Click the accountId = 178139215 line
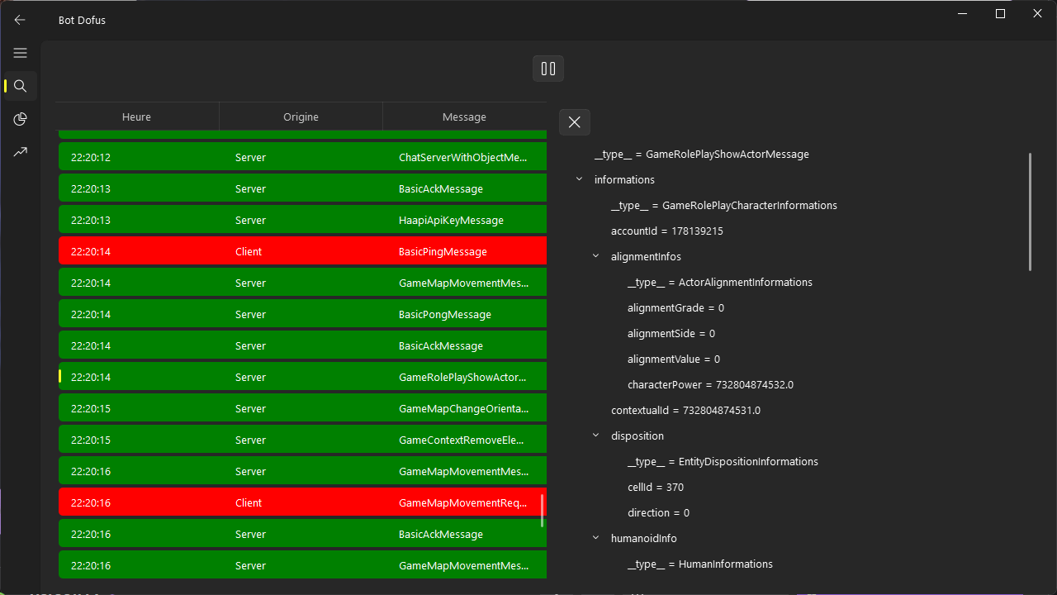 tap(667, 231)
